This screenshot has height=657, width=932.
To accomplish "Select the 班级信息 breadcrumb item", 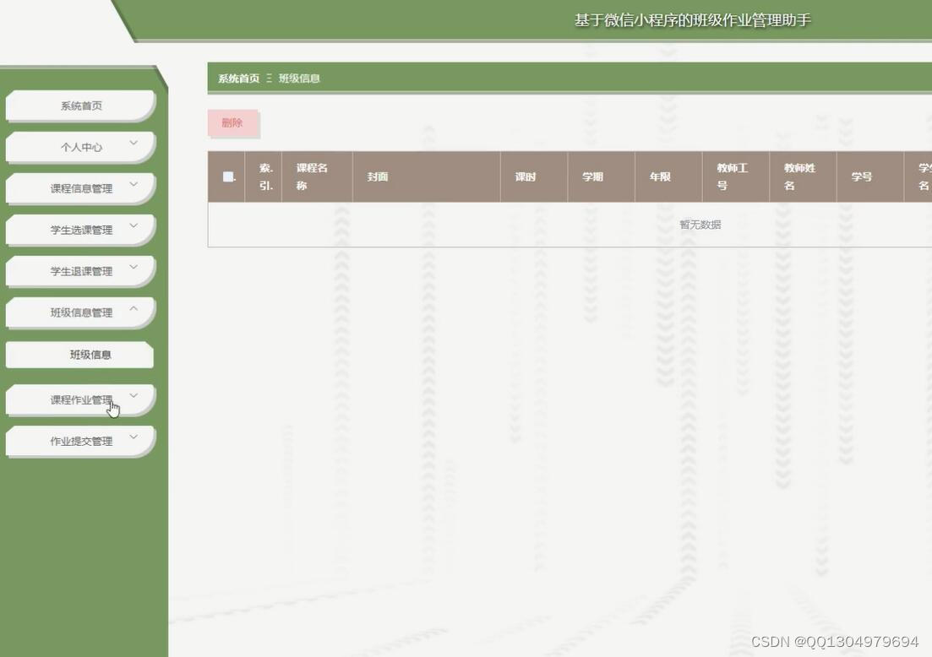I will (x=300, y=78).
